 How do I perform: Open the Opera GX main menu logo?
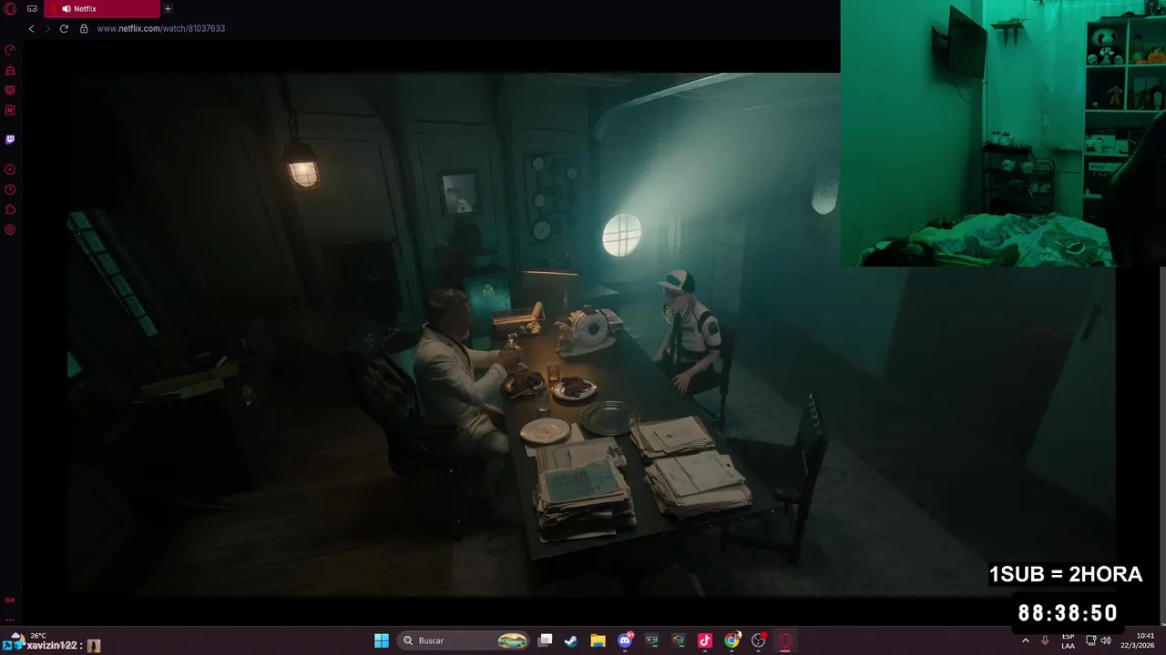click(10, 9)
